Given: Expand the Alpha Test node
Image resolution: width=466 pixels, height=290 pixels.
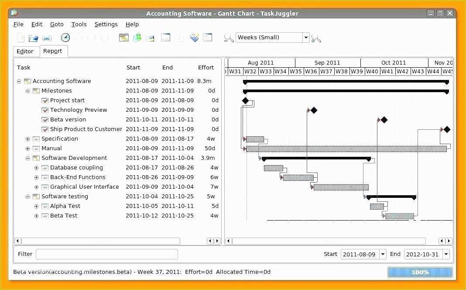Looking at the screenshot, I should pyautogui.click(x=36, y=206).
